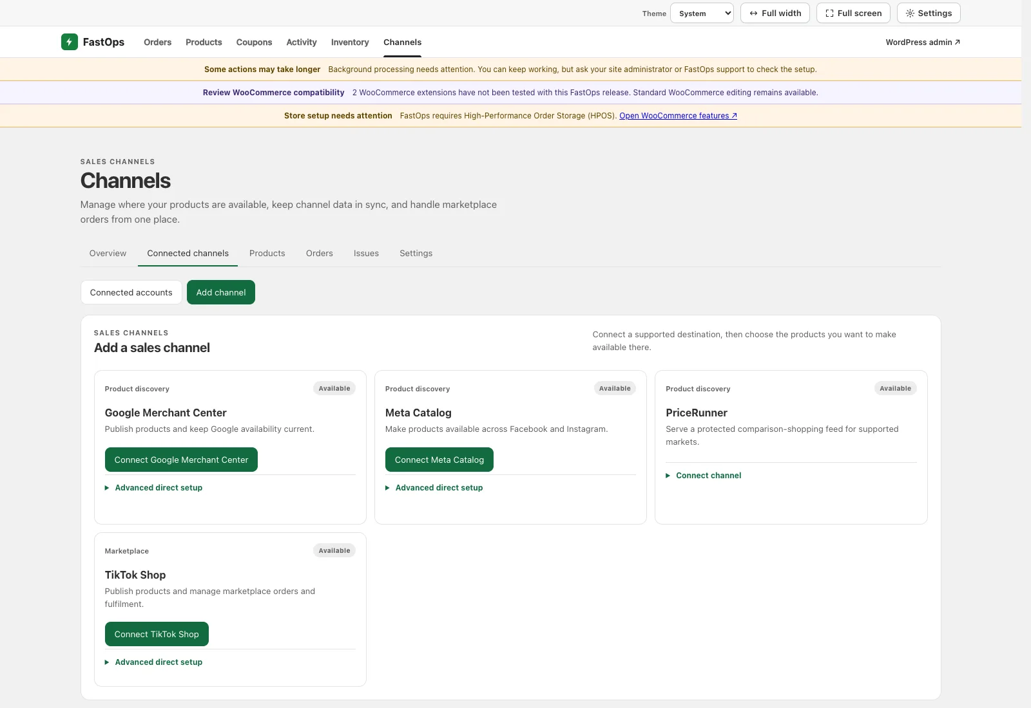Screen dimensions: 1031x708
Task: Click 'Some actions may take longer' notice
Action: click(x=262, y=70)
